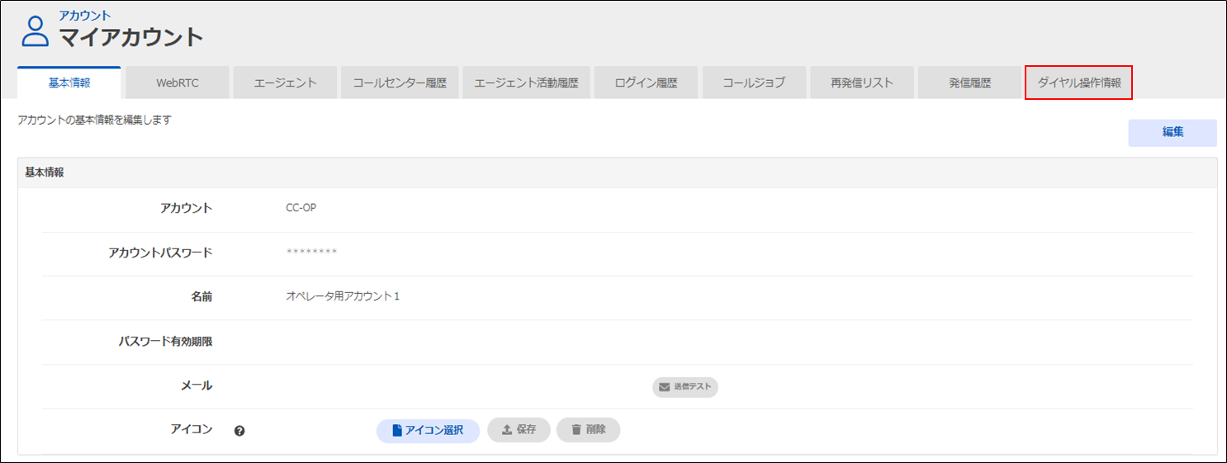1227x463 pixels.
Task: Click the upload icon on 保存
Action: tap(507, 430)
